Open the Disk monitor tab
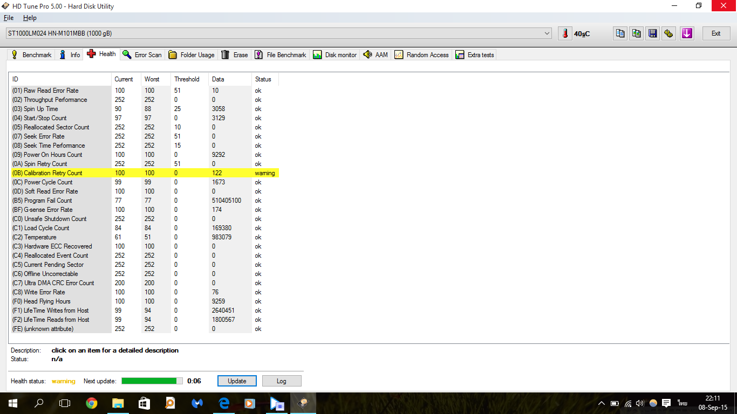 coord(335,54)
